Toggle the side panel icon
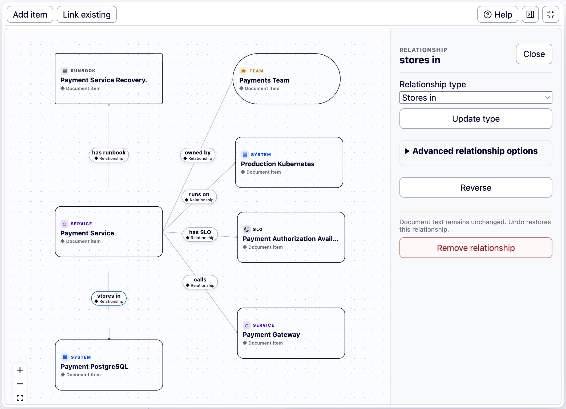 pos(530,15)
